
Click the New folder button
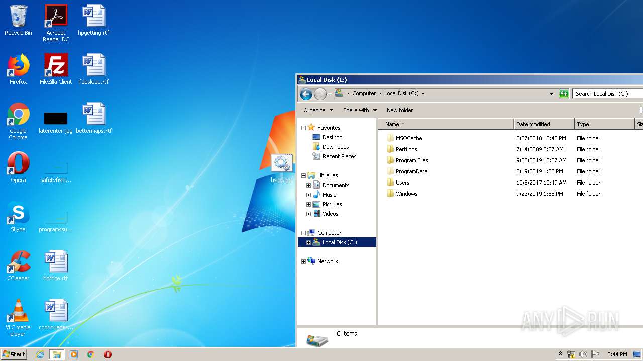(x=400, y=110)
